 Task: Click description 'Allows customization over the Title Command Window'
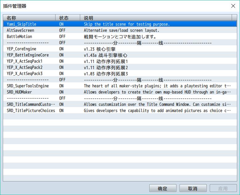click(137, 104)
